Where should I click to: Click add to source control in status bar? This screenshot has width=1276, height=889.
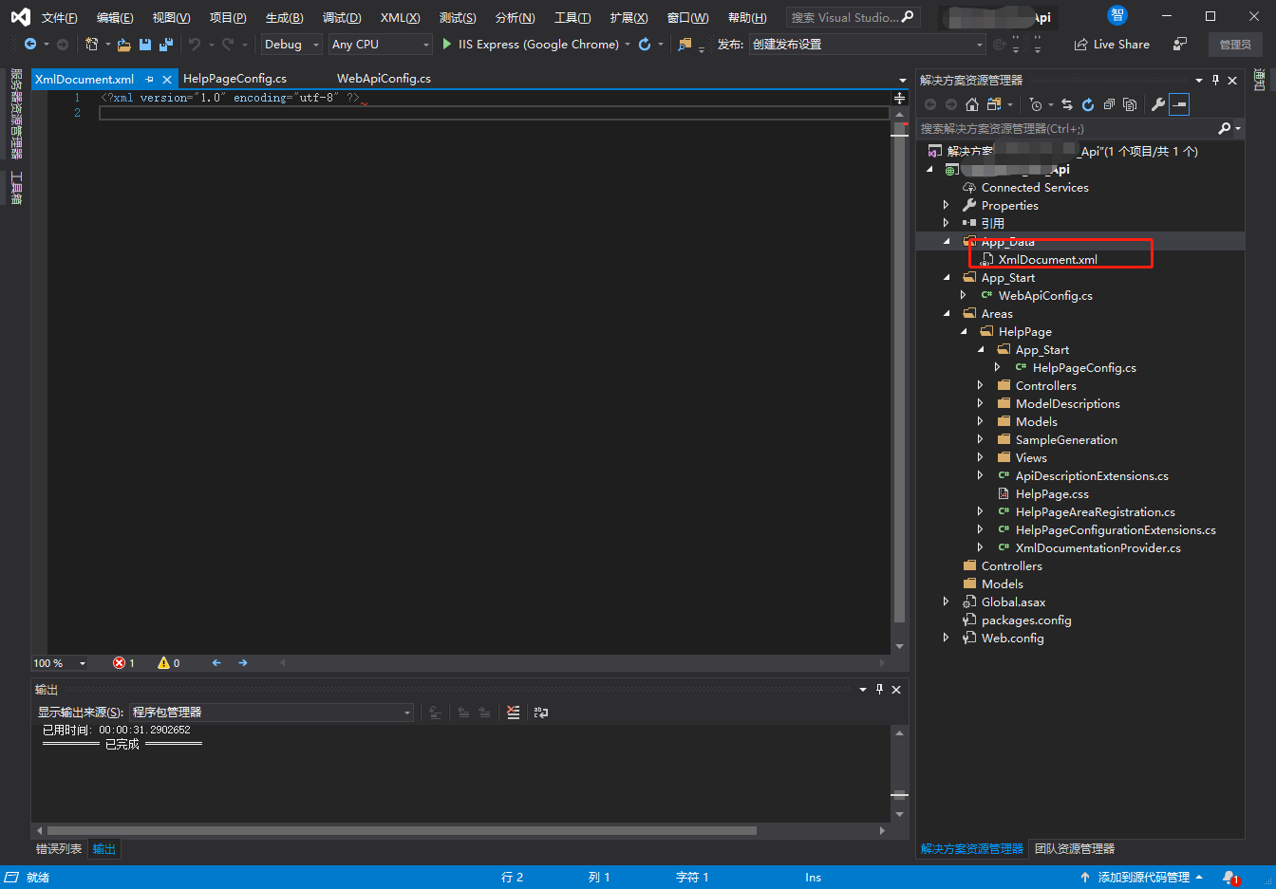click(x=1142, y=878)
